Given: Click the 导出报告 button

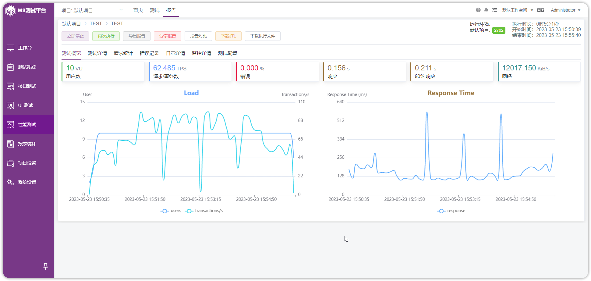Looking at the screenshot, I should (x=137, y=36).
